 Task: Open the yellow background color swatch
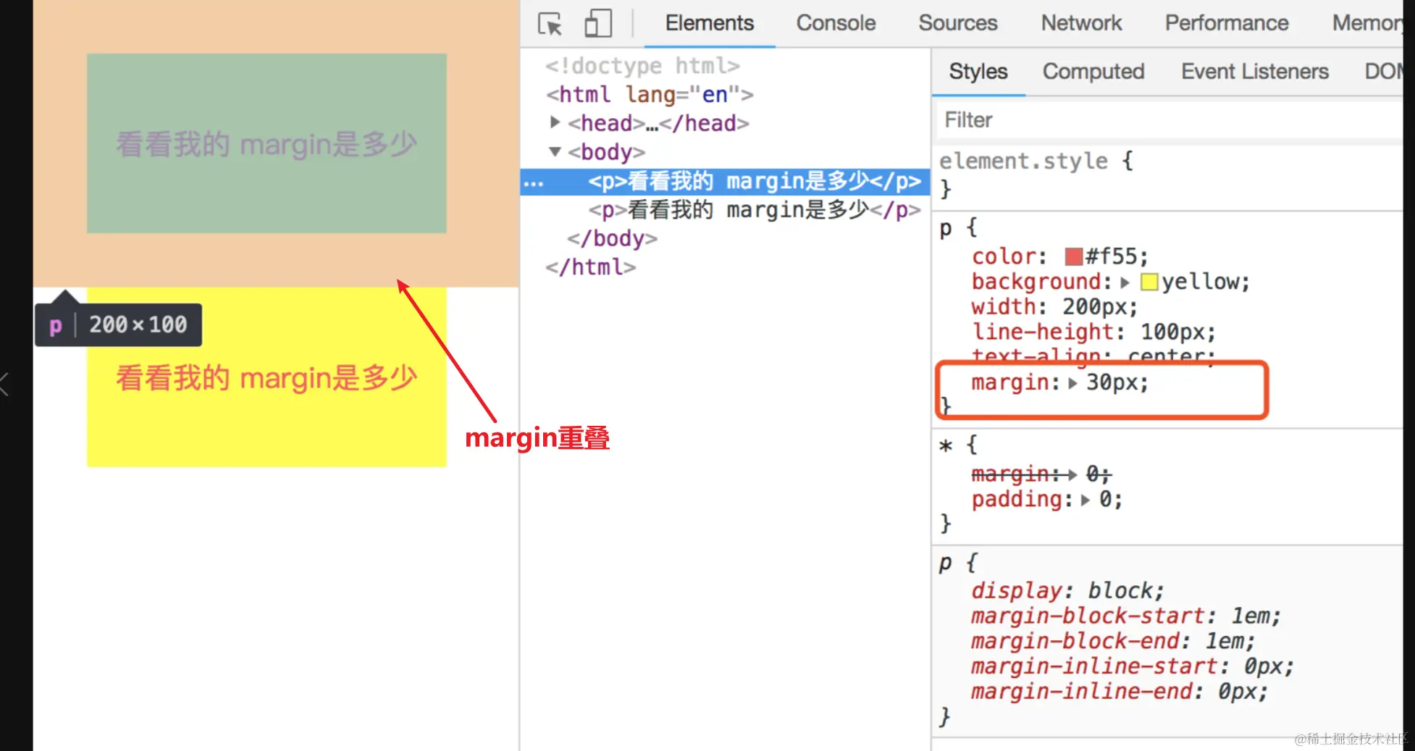click(1149, 282)
